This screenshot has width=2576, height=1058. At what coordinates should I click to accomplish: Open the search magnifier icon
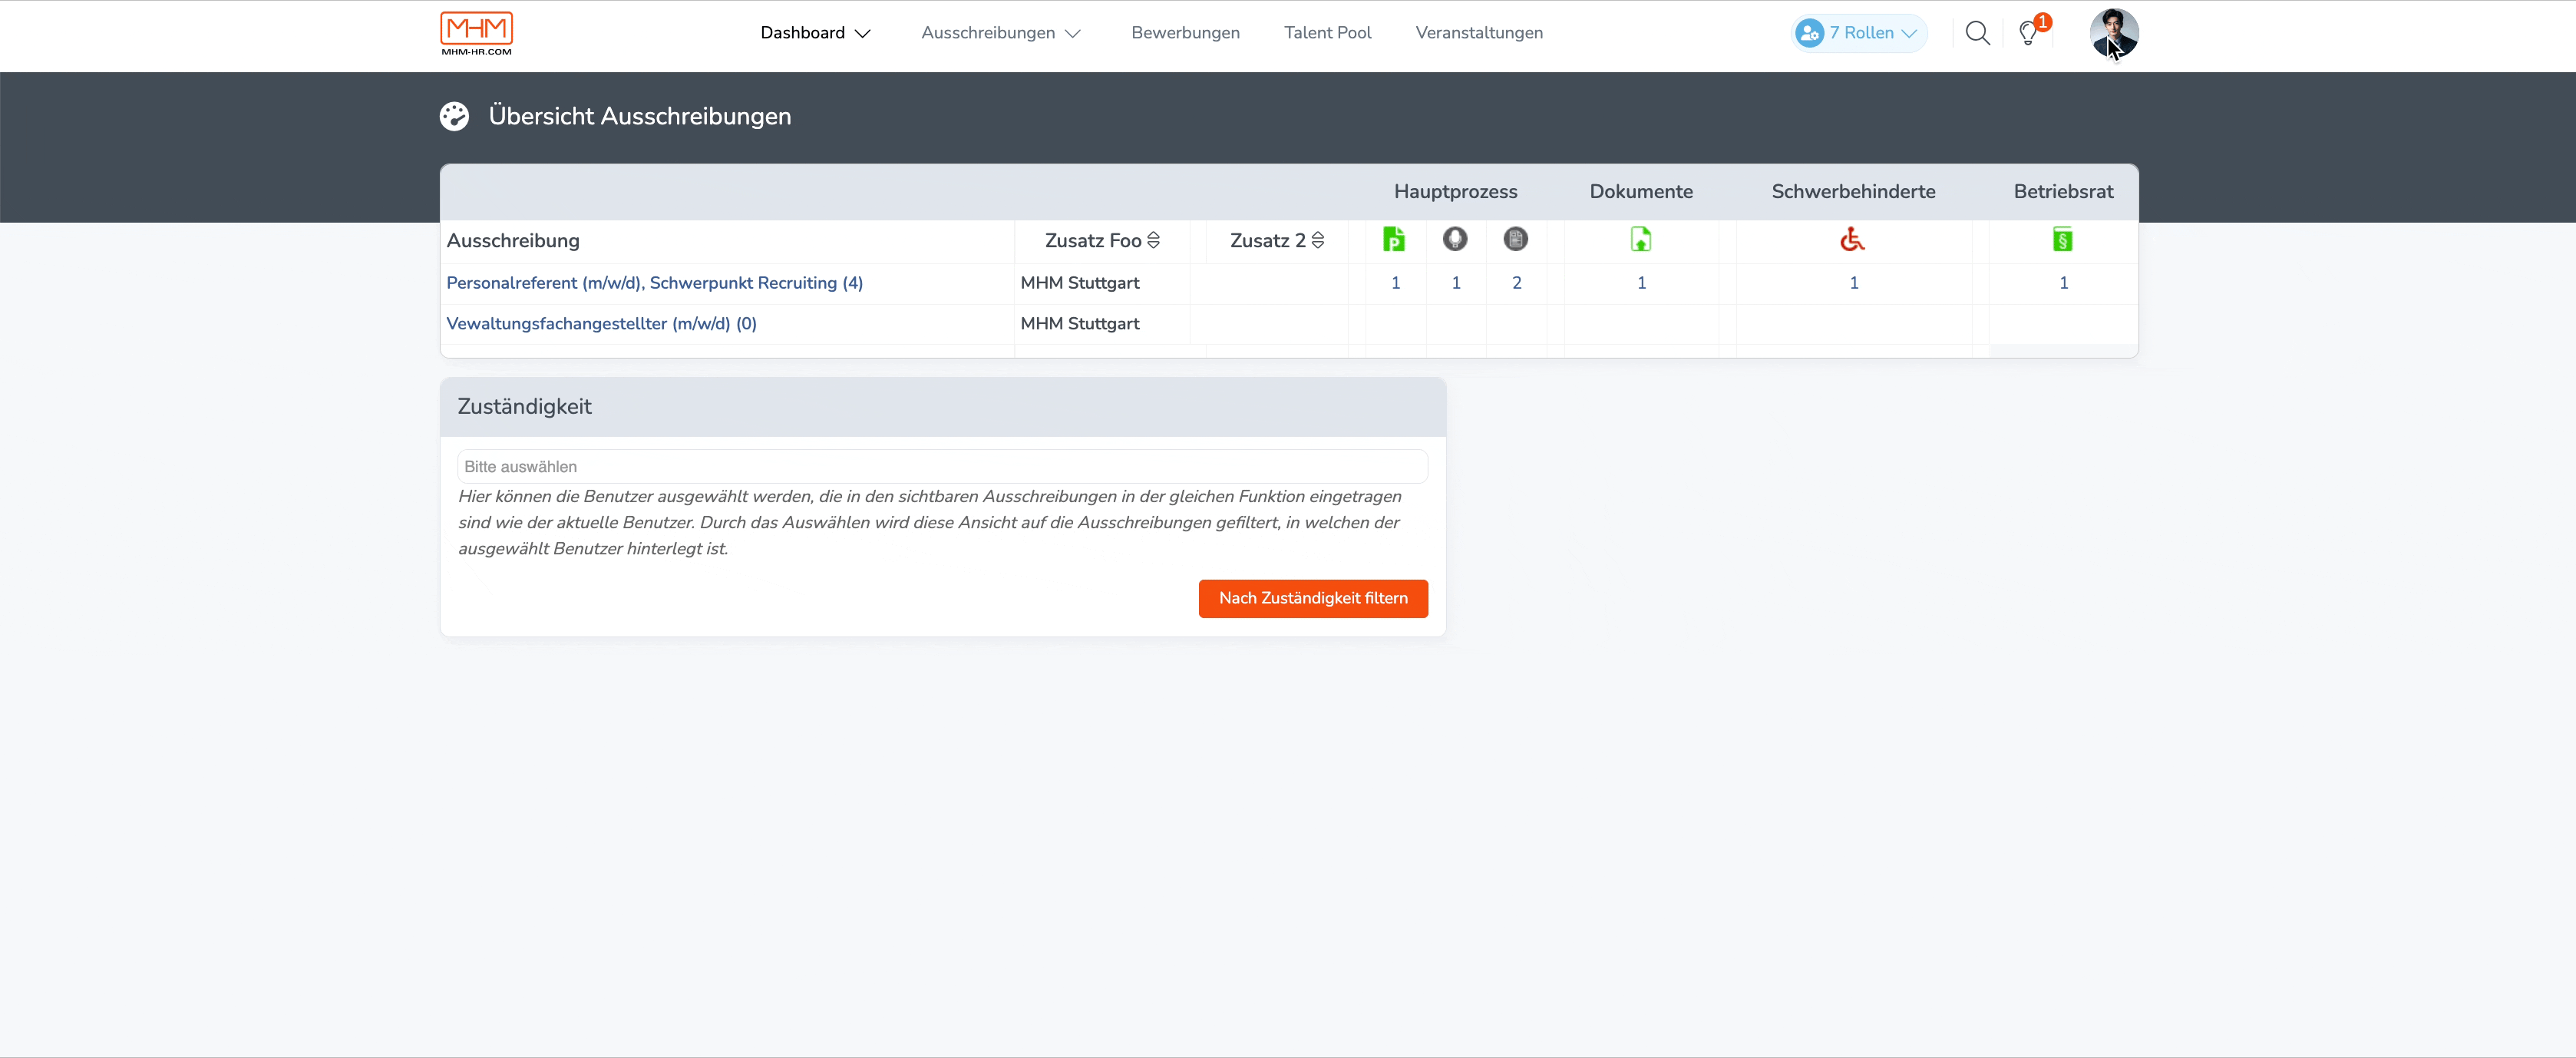tap(1977, 33)
